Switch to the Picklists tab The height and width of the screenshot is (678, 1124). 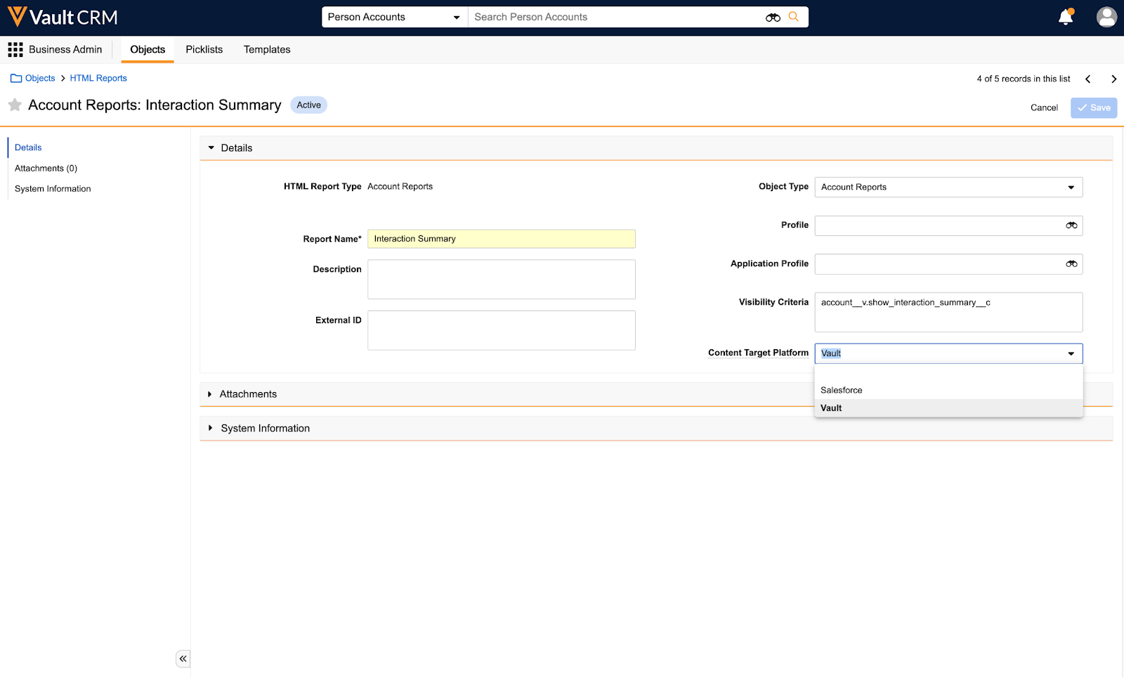tap(204, 50)
